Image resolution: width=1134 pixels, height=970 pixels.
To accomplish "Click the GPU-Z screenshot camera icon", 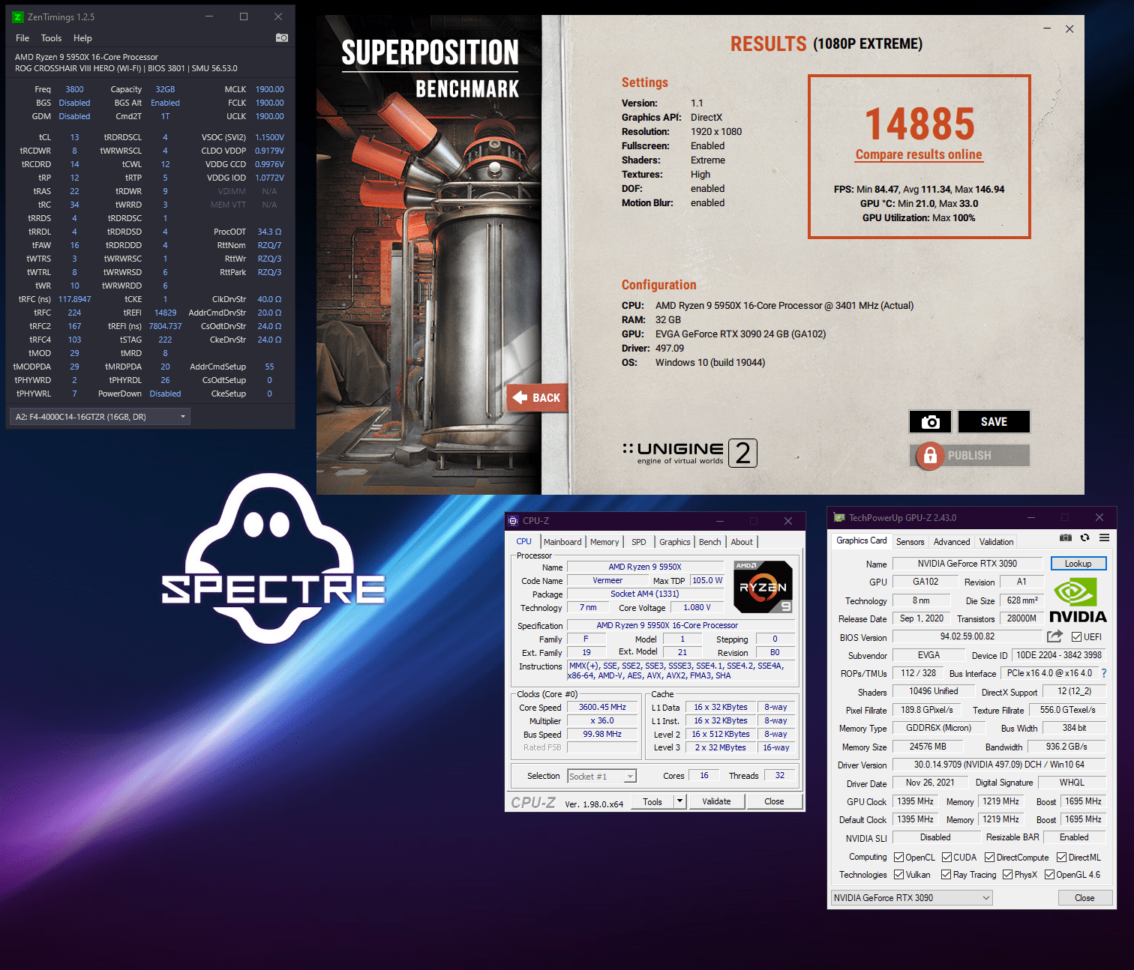I will pos(1065,537).
